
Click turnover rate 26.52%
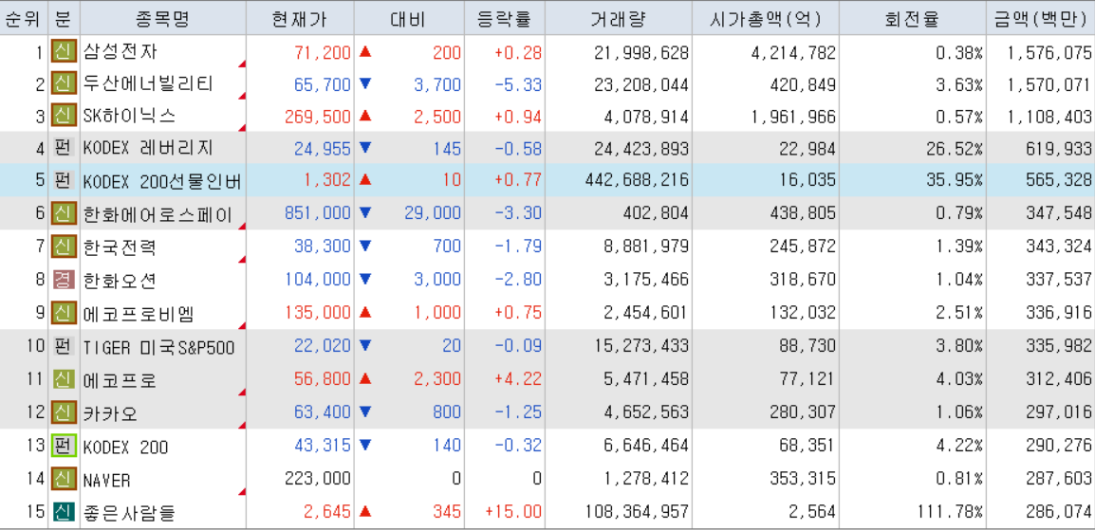(956, 149)
